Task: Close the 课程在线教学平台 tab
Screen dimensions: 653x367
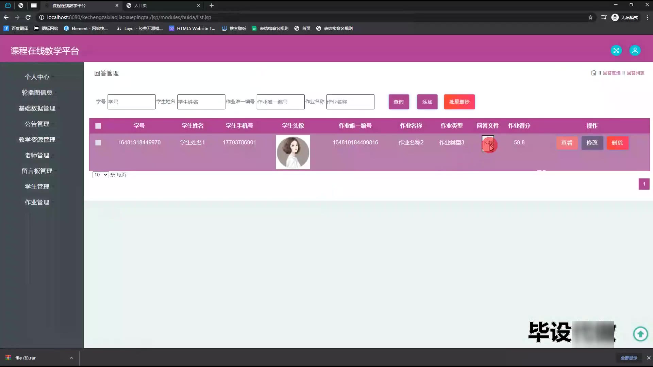Action: [117, 5]
